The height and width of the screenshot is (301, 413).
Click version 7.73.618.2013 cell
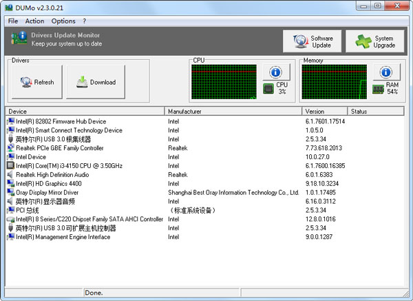324,148
